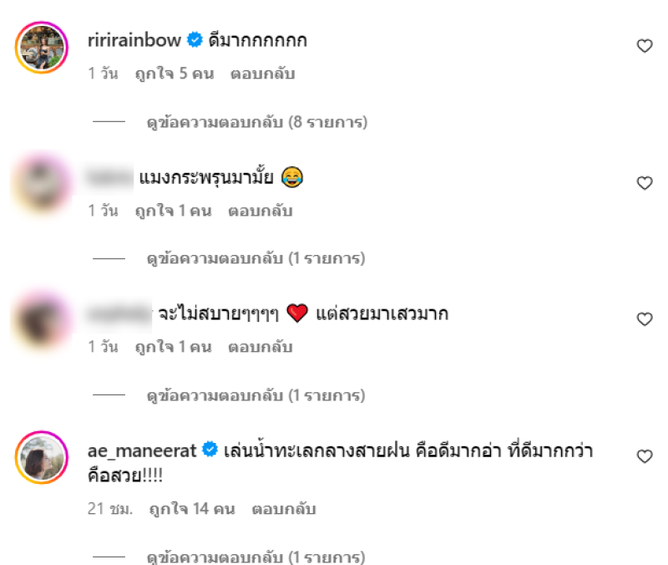The width and height of the screenshot is (668, 565).
Task: Like the แมงกระพรุนมามั้ย comment heart
Action: click(644, 183)
